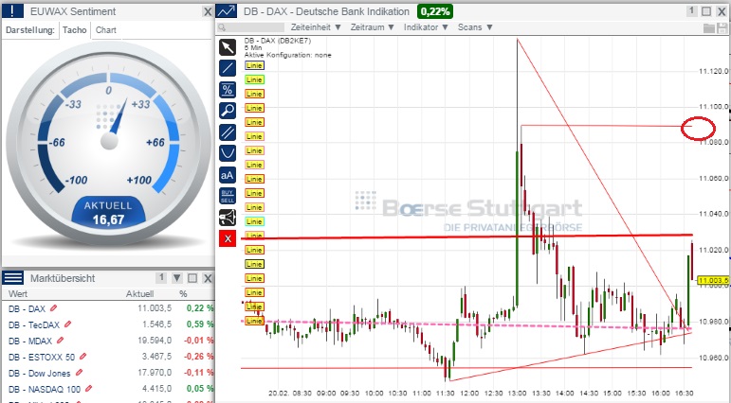Open the Zeiteinheit dropdown
The width and height of the screenshot is (731, 403).
click(x=316, y=27)
